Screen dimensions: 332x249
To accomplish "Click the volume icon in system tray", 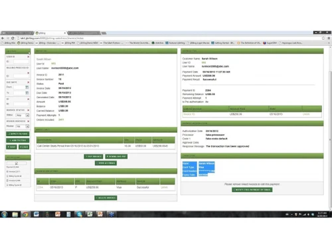I will tap(309, 214).
